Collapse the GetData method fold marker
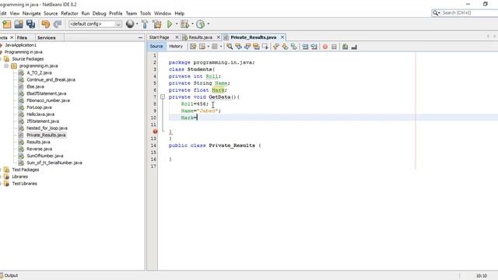498x280 pixels. (x=163, y=96)
